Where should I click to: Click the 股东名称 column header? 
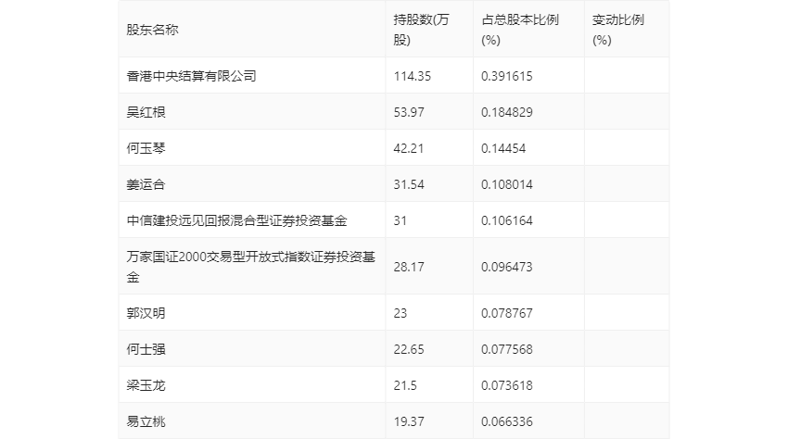pyautogui.click(x=152, y=30)
